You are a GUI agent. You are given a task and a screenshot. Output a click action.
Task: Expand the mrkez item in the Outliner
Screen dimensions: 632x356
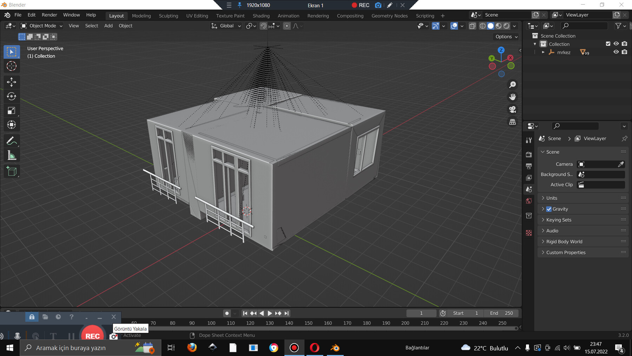(543, 52)
